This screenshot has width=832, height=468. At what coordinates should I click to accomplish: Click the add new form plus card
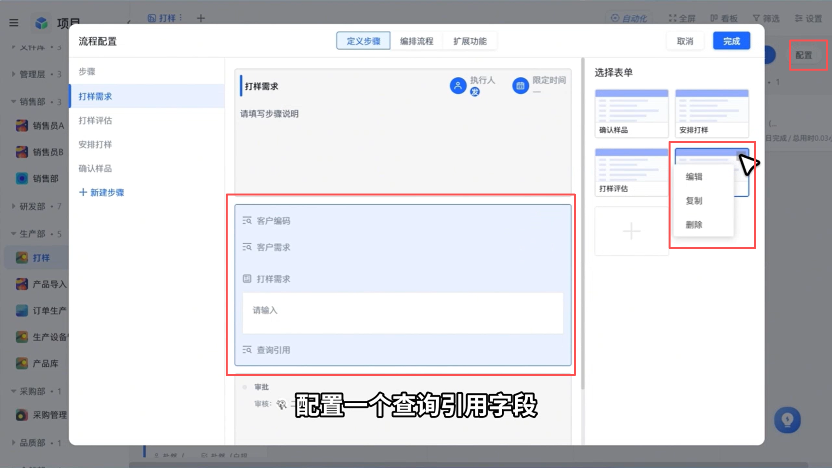pos(631,231)
